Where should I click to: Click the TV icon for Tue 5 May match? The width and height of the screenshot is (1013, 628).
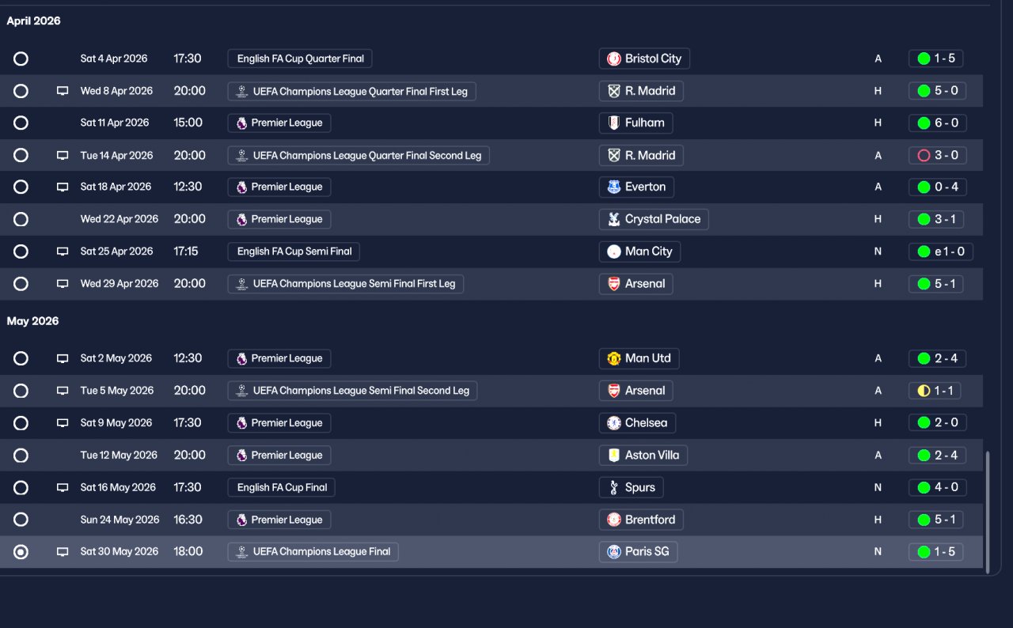coord(63,391)
